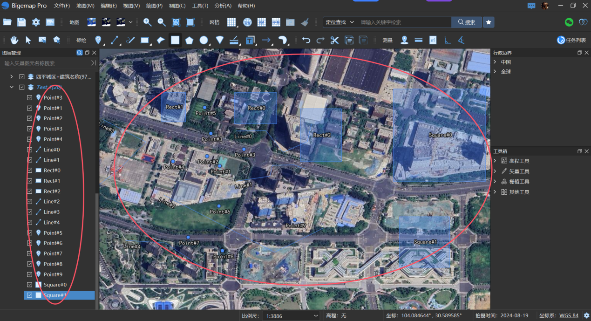This screenshot has width=591, height=321.
Task: Open settings via the toolbar gear icon
Action: point(36,22)
